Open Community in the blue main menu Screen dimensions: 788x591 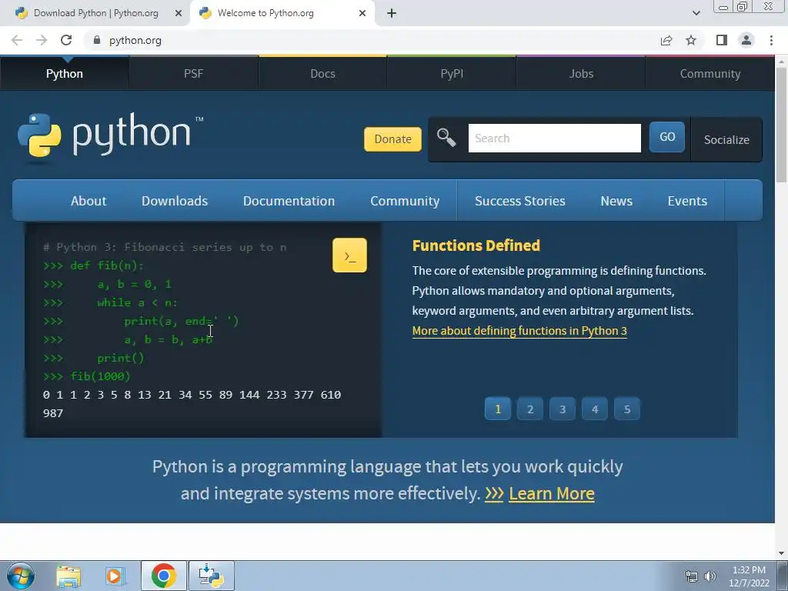click(405, 201)
